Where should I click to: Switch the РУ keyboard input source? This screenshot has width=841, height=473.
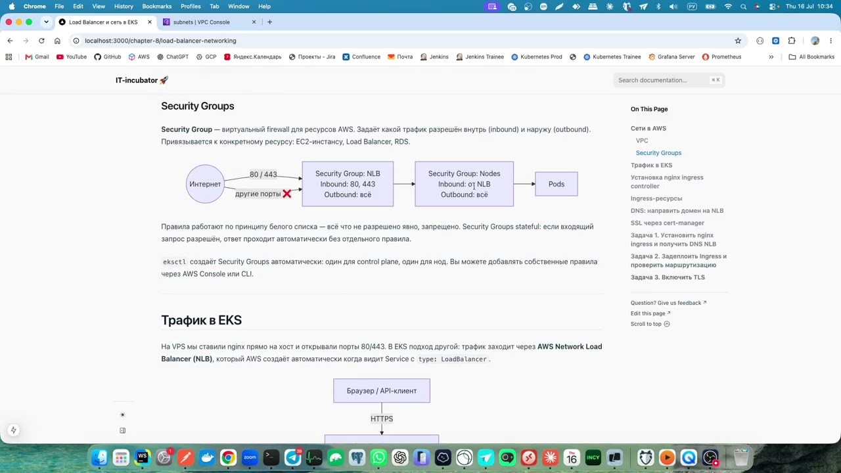[x=692, y=7]
